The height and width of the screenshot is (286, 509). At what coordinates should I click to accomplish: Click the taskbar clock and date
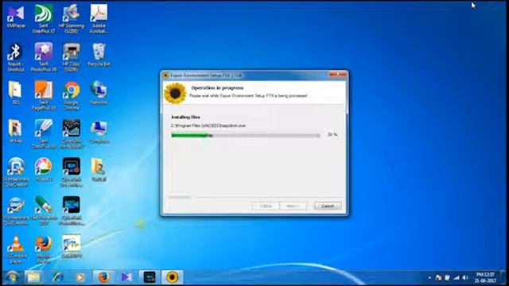[x=485, y=277]
